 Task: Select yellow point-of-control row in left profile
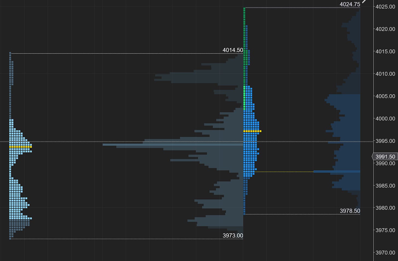[21, 147]
